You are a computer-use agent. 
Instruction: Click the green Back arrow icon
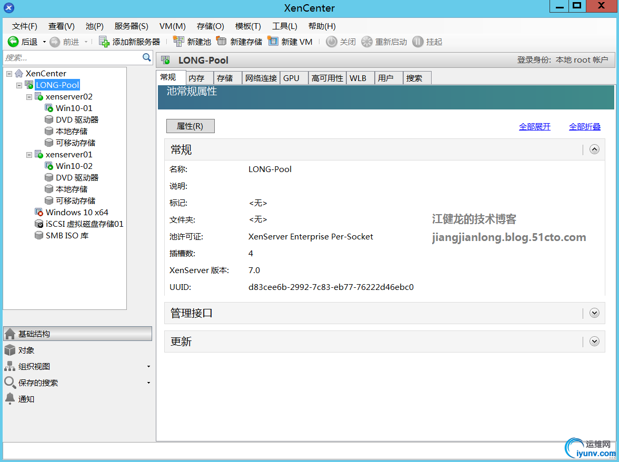click(x=13, y=42)
